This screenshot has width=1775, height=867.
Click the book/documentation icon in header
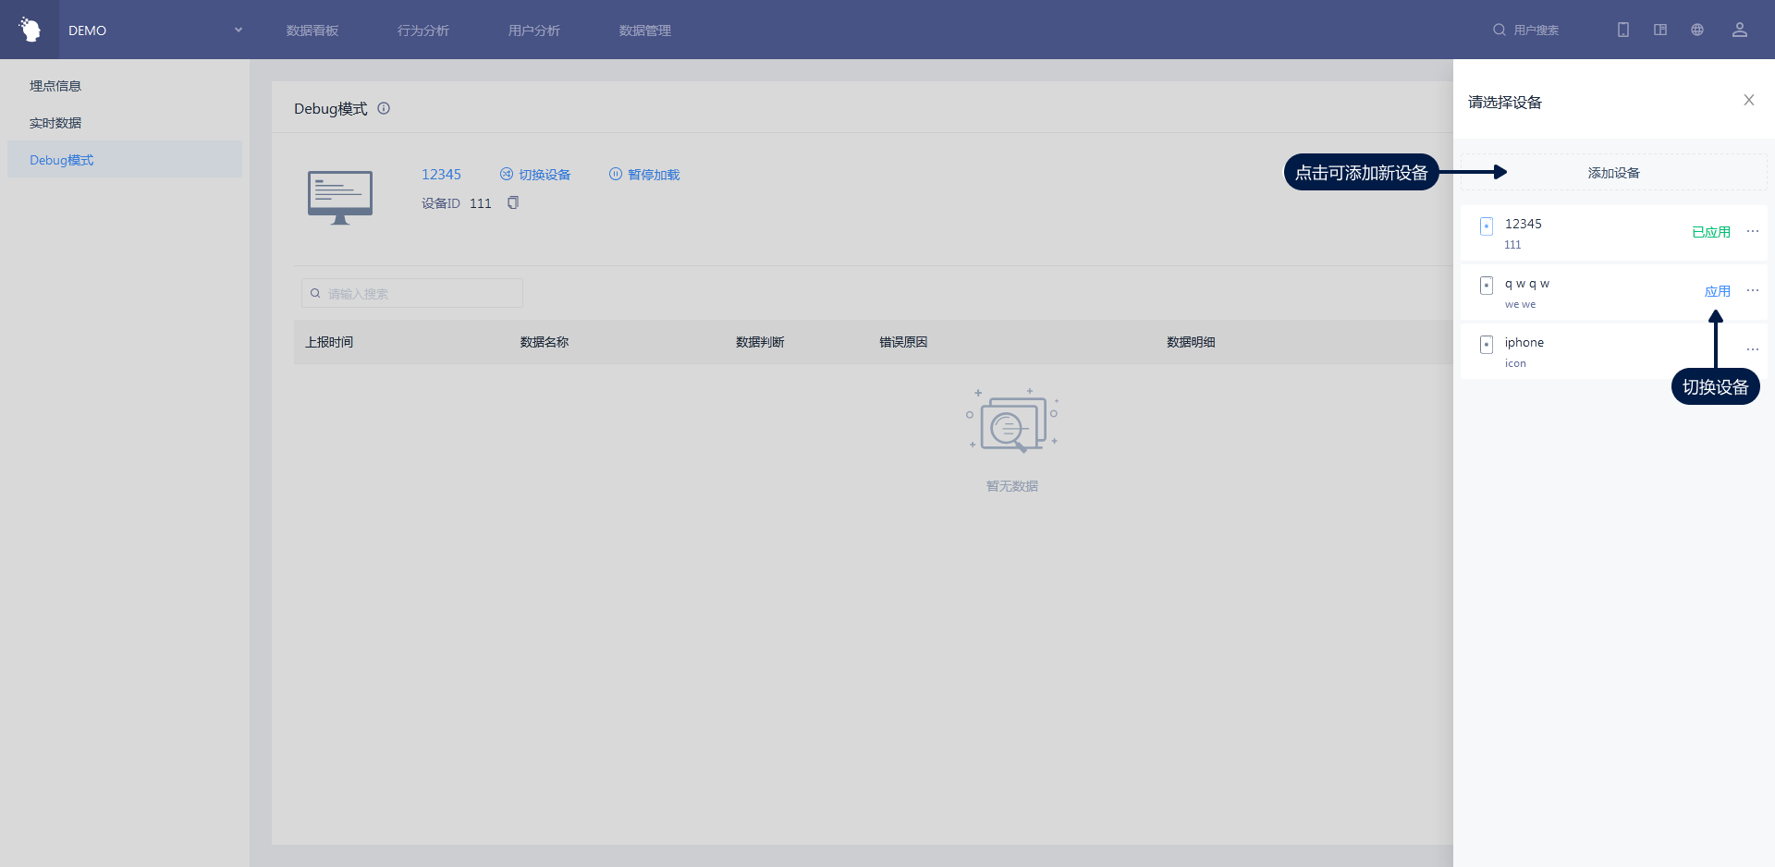point(1660,30)
